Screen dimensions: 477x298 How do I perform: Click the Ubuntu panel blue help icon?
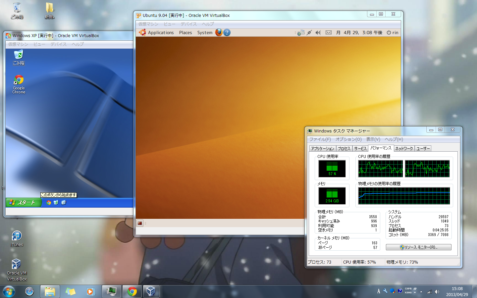point(227,32)
